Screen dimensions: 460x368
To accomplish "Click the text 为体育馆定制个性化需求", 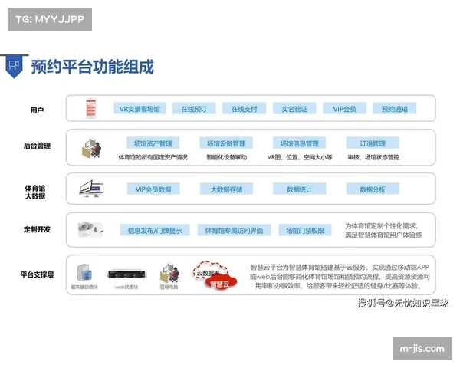I will click(381, 226).
